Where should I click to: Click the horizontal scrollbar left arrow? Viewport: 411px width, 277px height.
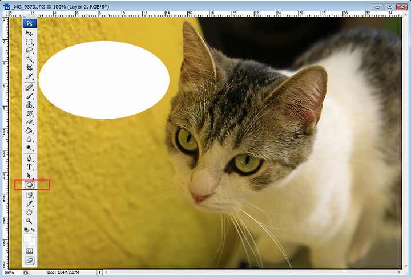point(106,272)
